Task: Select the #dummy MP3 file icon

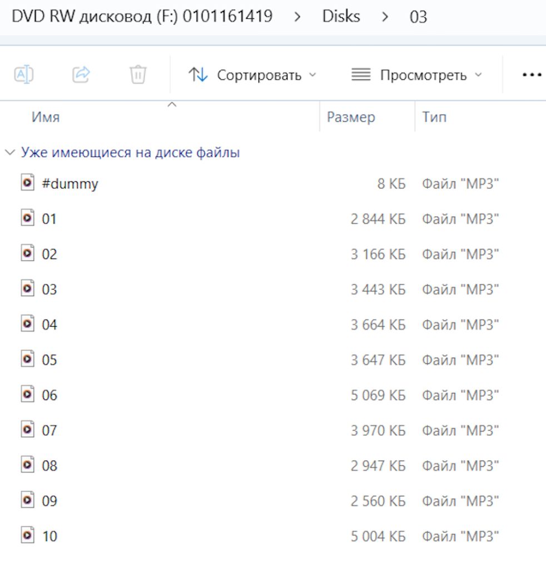Action: (x=28, y=182)
